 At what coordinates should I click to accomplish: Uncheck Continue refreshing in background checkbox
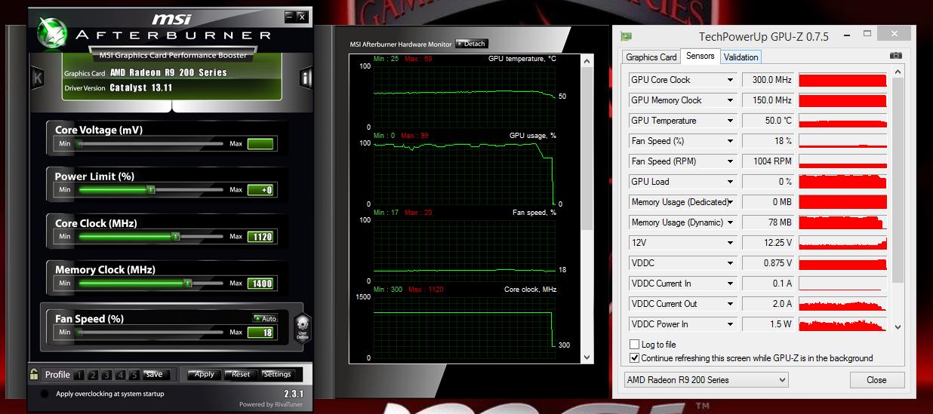634,358
